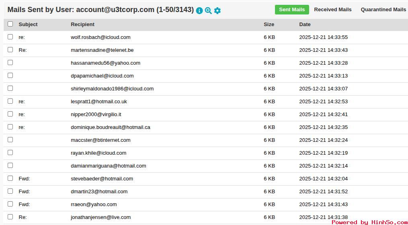
Task: Open the settings gear icon in the header
Action: click(x=217, y=11)
